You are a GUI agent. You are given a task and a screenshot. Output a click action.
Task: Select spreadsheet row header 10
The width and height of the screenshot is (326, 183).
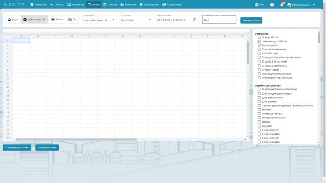(x=8, y=79)
